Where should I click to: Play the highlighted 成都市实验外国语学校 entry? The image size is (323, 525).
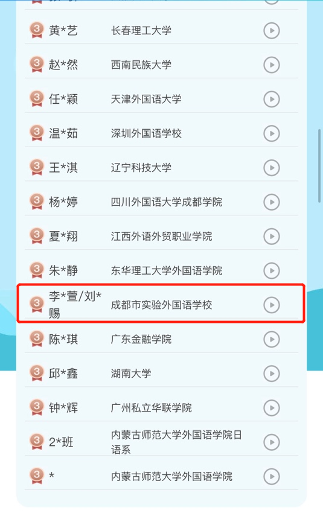click(x=272, y=305)
